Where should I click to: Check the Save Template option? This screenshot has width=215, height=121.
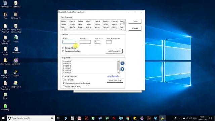63,76
